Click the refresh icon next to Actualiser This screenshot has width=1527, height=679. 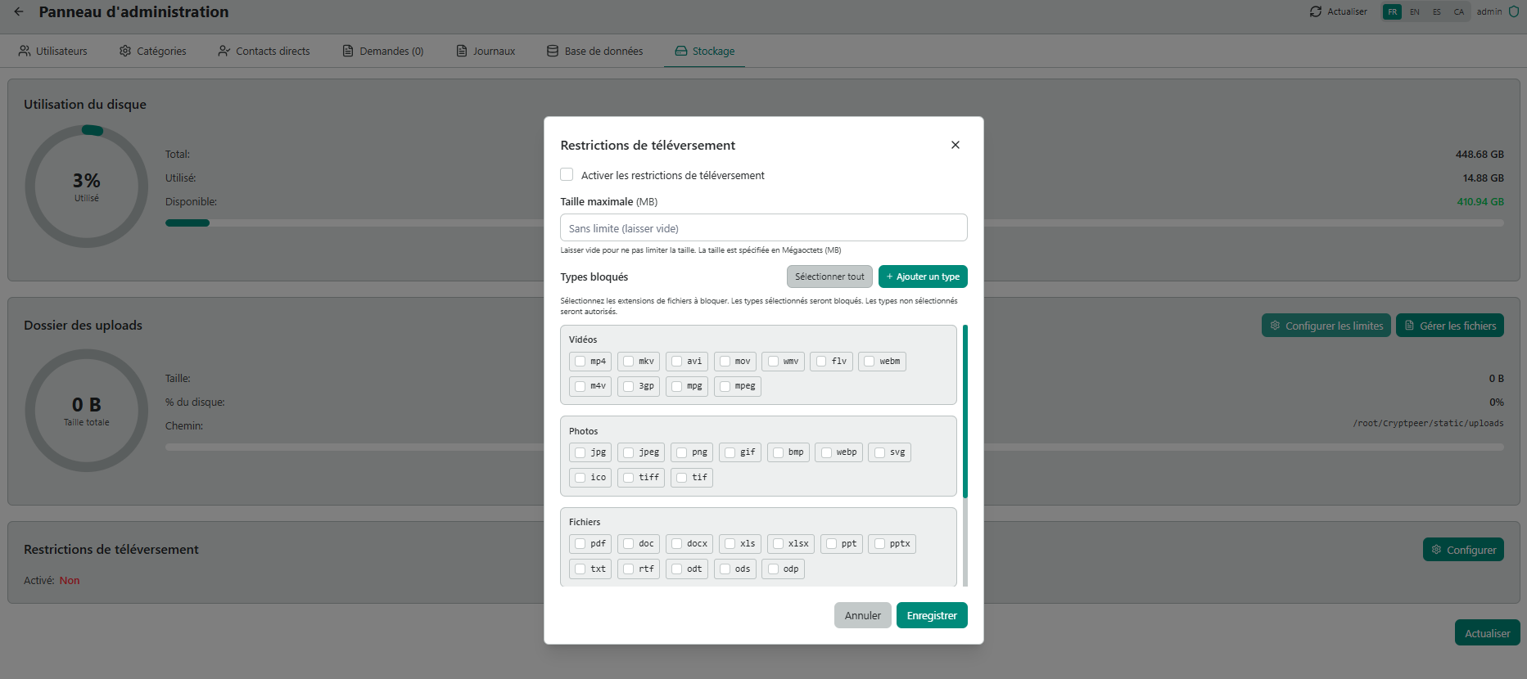pos(1315,11)
